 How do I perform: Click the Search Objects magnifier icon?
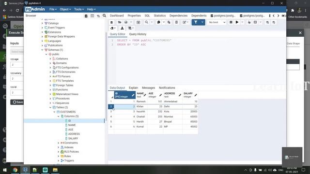(x=105, y=16)
